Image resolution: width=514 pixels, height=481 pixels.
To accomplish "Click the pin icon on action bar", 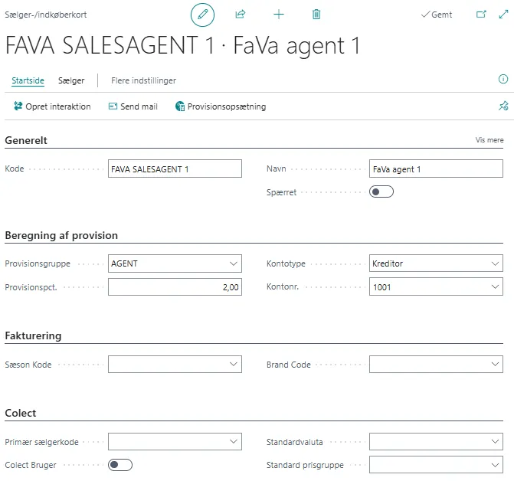I will (503, 106).
